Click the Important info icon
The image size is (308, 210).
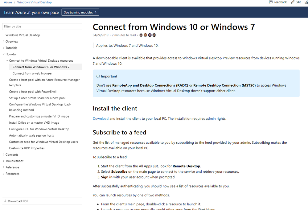[98, 76]
